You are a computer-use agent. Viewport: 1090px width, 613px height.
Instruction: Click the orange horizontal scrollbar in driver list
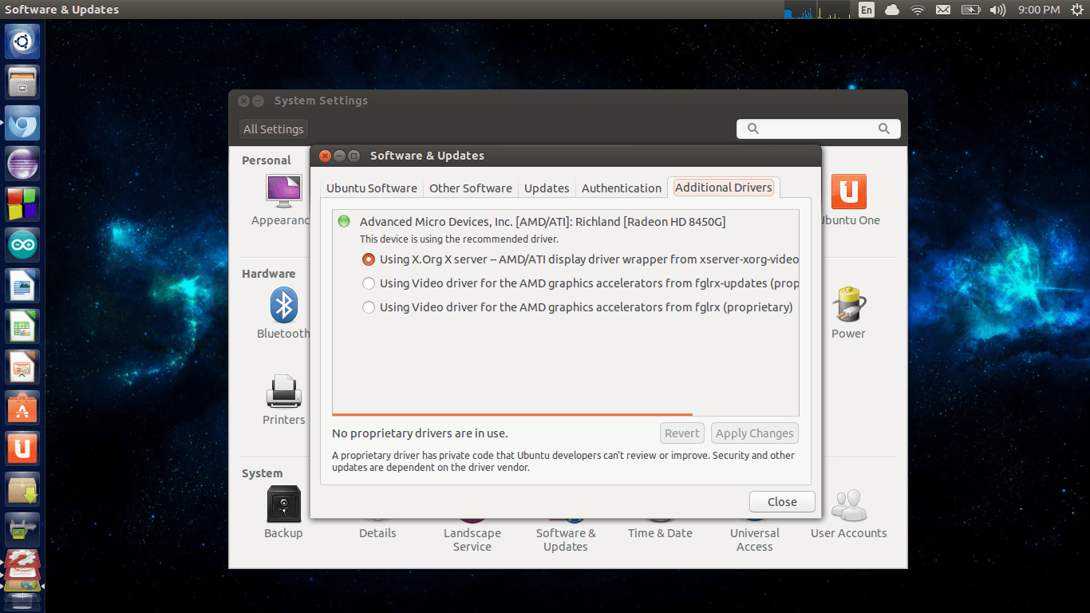coord(511,414)
